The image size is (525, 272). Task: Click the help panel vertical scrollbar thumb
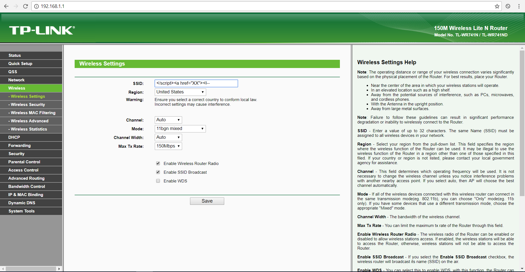click(522, 123)
